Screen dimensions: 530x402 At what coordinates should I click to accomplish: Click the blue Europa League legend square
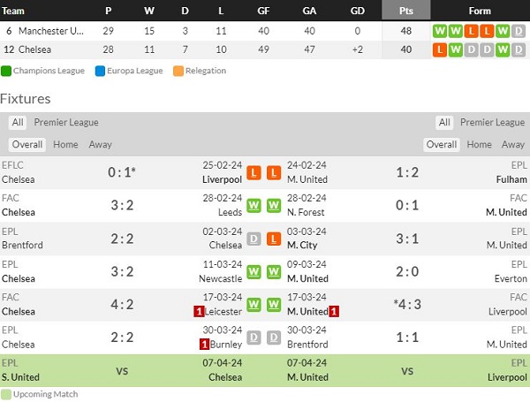pyautogui.click(x=101, y=71)
